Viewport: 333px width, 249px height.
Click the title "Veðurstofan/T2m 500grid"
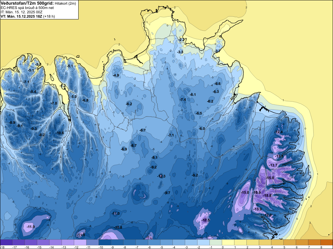click(x=27, y=3)
